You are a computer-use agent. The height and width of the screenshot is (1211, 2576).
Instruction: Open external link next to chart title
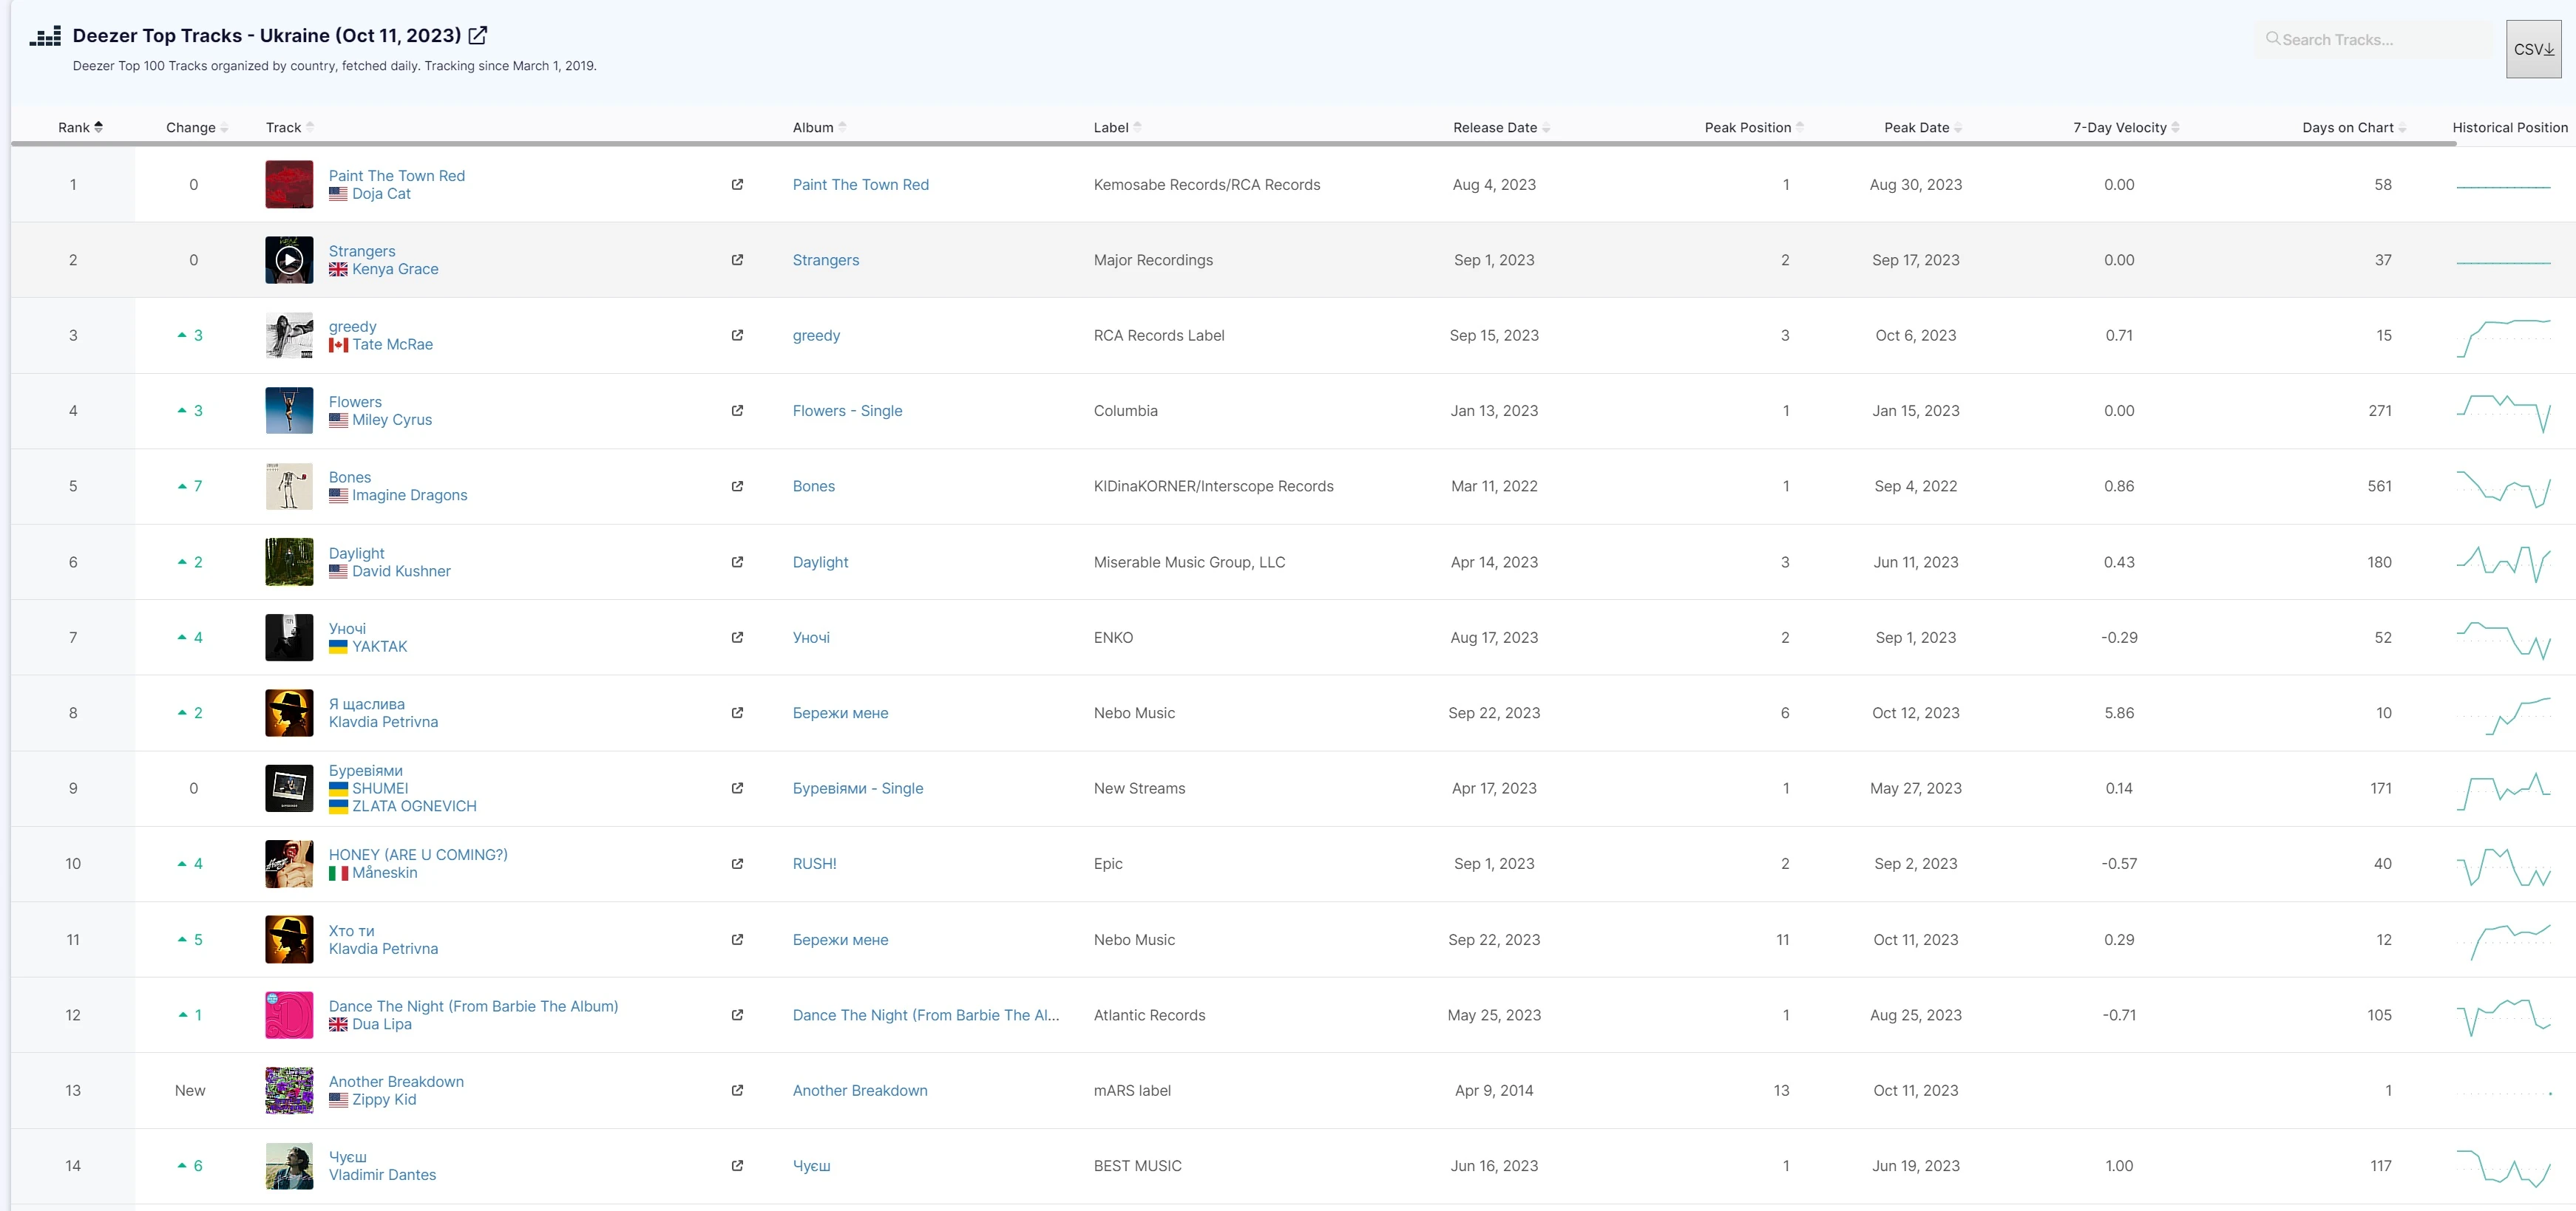click(x=478, y=35)
